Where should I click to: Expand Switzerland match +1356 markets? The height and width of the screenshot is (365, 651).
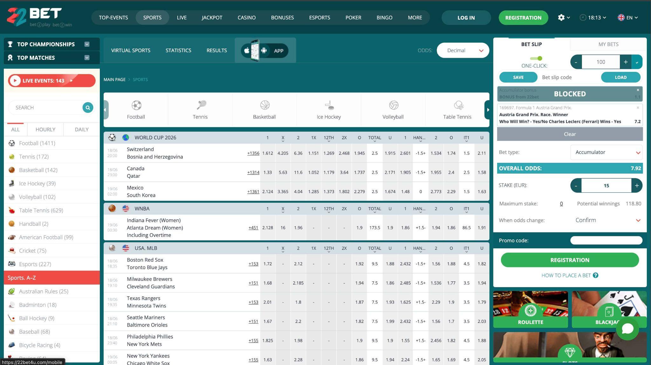point(253,153)
